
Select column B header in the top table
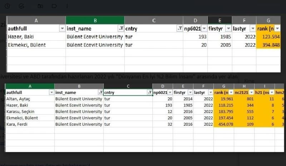pyautogui.click(x=95, y=20)
